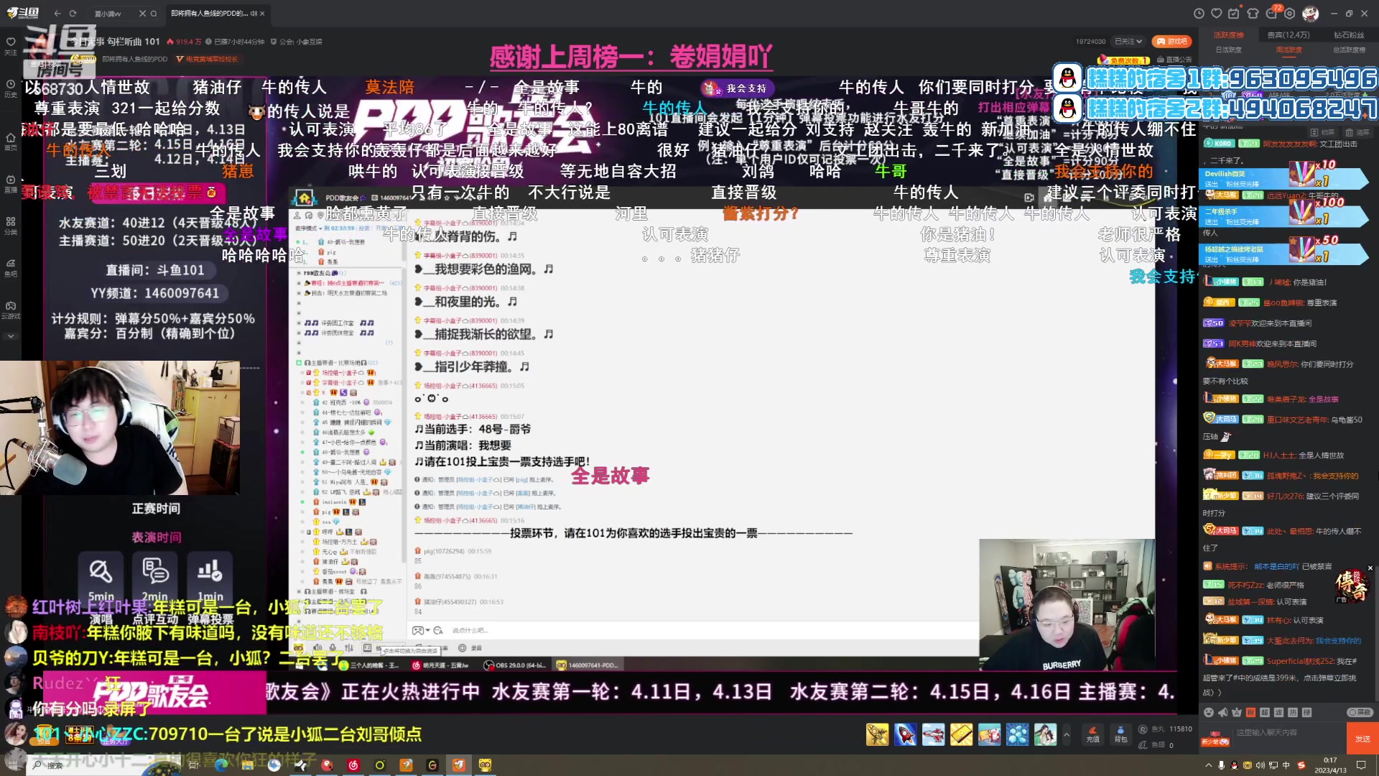Image resolution: width=1379 pixels, height=776 pixels.
Task: Open Windows notification center
Action: click(1360, 765)
